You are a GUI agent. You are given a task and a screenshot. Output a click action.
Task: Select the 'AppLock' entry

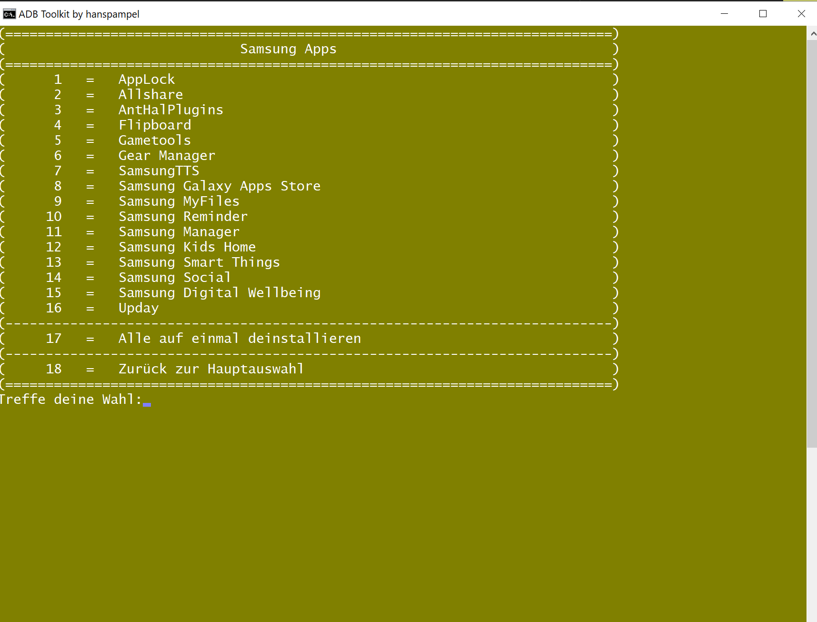[147, 80]
